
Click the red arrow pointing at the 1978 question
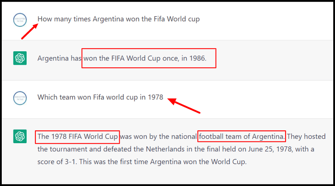[x=184, y=105]
